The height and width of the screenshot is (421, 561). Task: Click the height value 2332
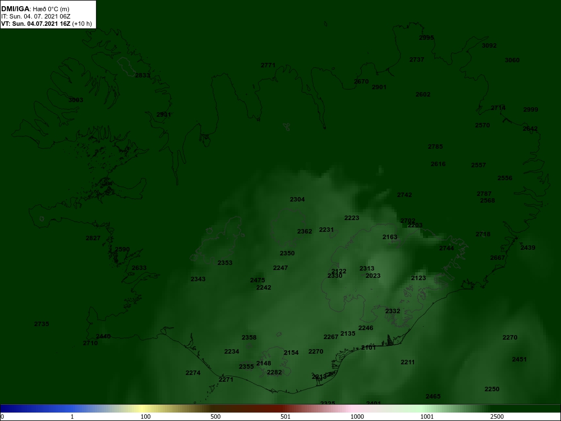pyautogui.click(x=393, y=311)
